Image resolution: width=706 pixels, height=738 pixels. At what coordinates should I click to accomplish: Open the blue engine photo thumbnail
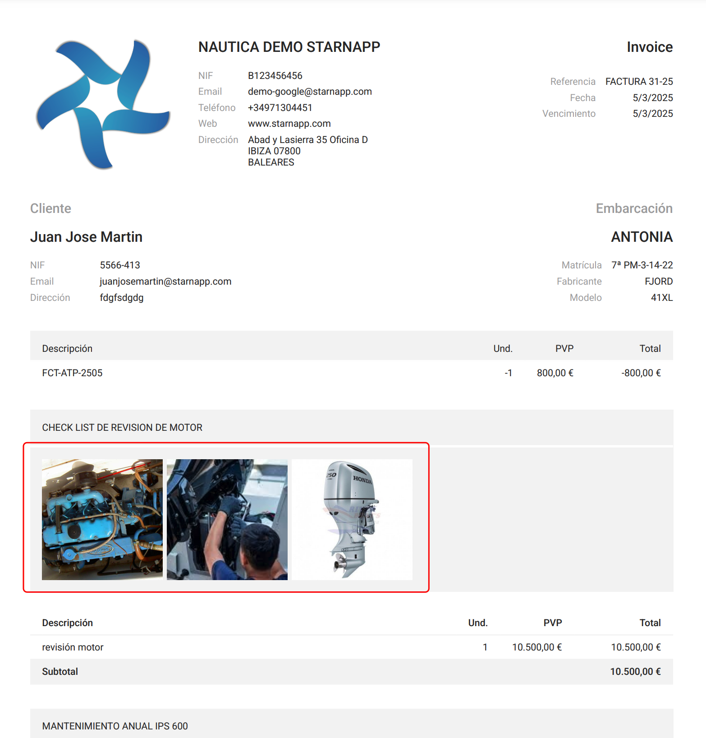[x=102, y=520]
